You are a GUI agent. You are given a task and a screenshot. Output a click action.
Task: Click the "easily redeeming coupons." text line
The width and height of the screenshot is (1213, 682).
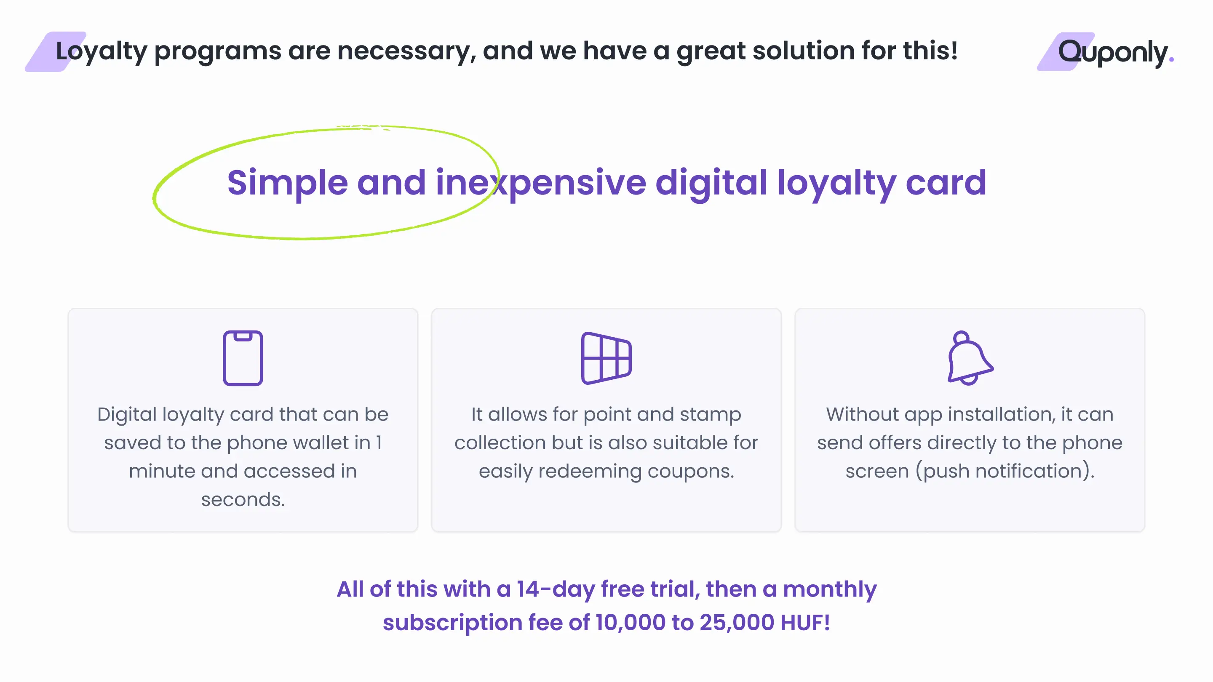point(606,471)
